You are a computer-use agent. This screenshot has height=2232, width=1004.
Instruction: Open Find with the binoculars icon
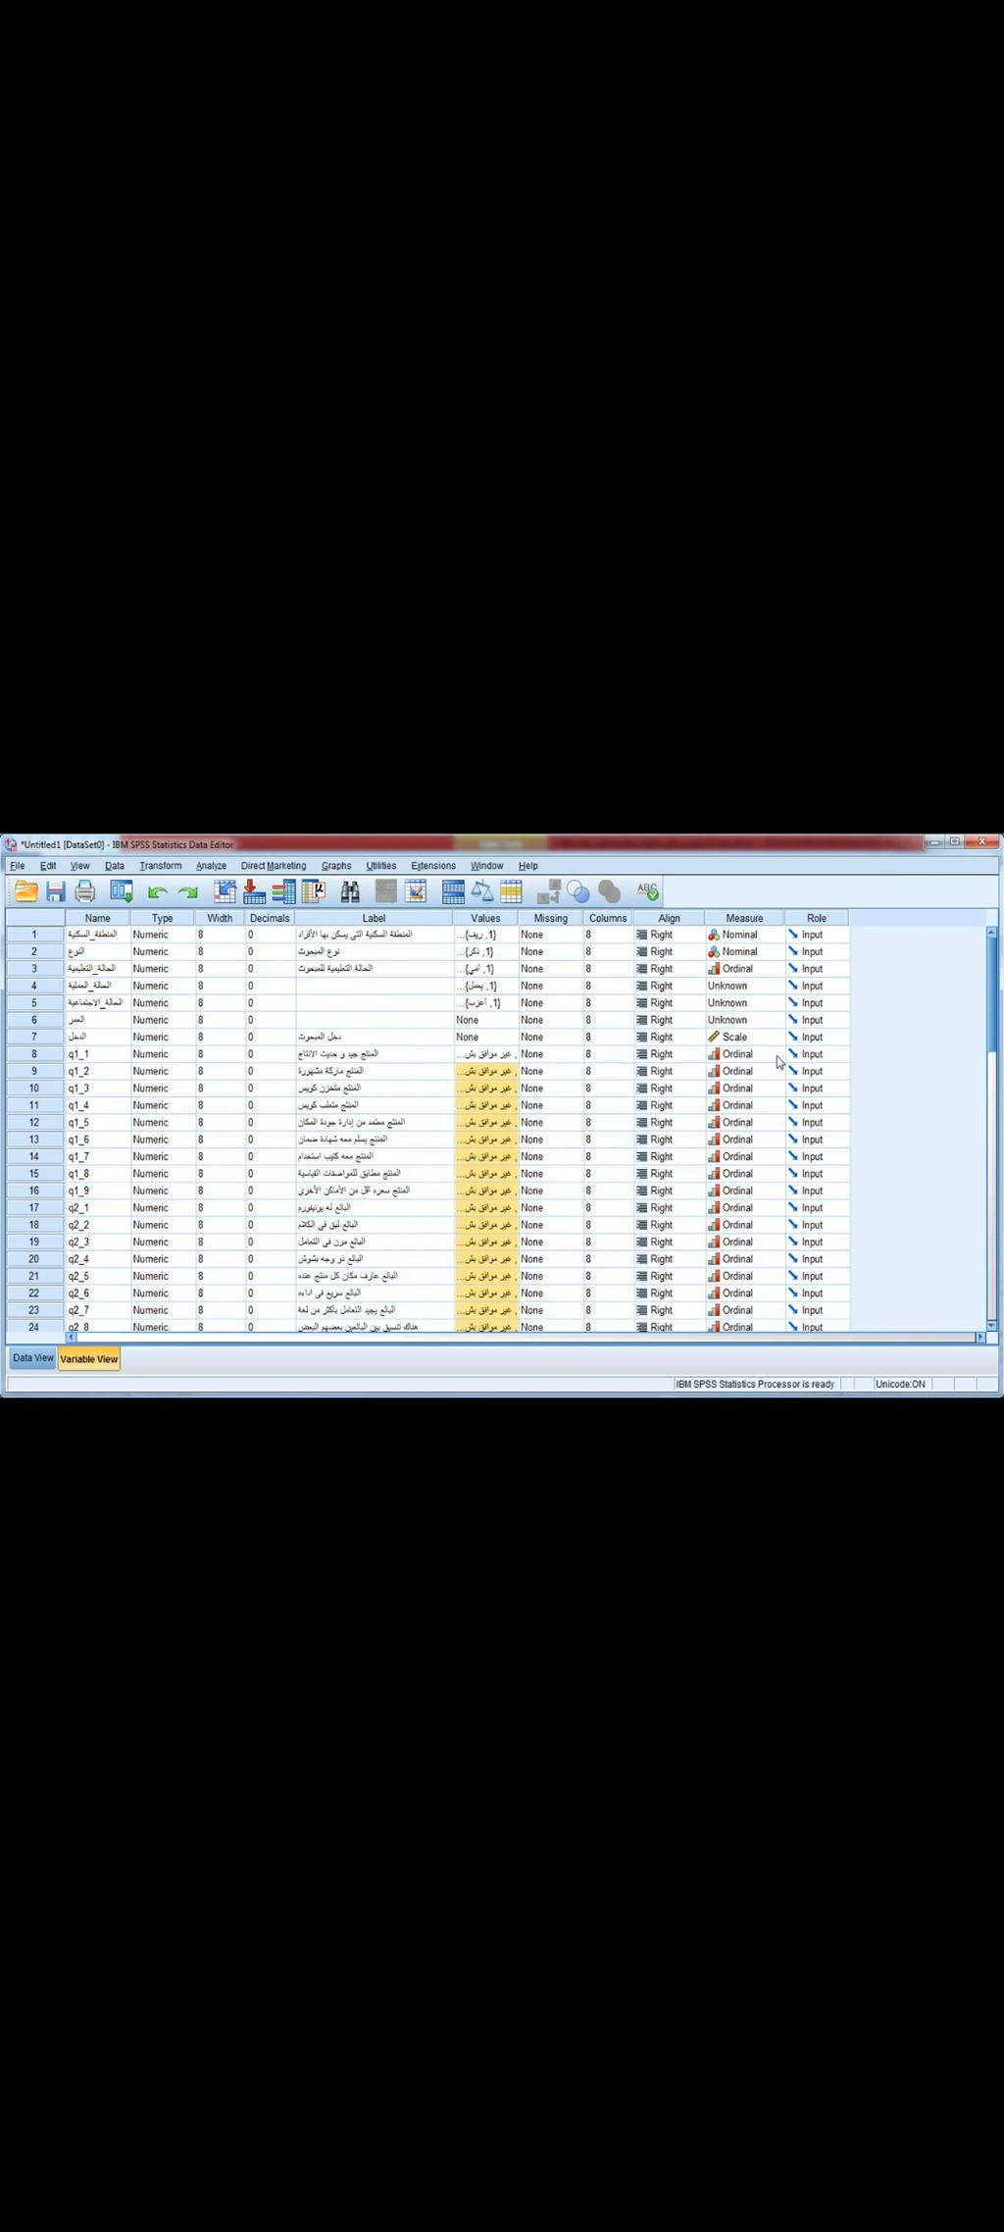[x=350, y=891]
